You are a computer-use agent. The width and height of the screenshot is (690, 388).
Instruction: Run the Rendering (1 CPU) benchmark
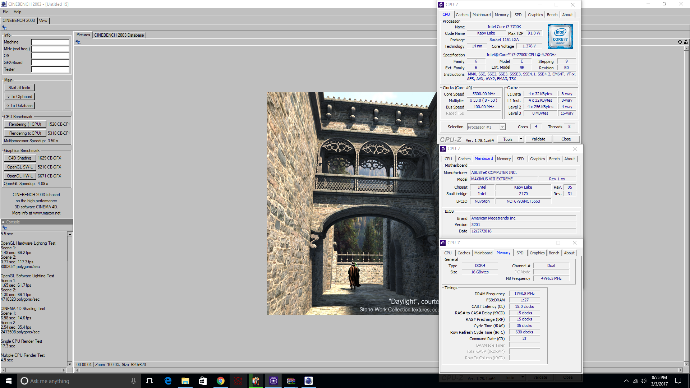25,124
